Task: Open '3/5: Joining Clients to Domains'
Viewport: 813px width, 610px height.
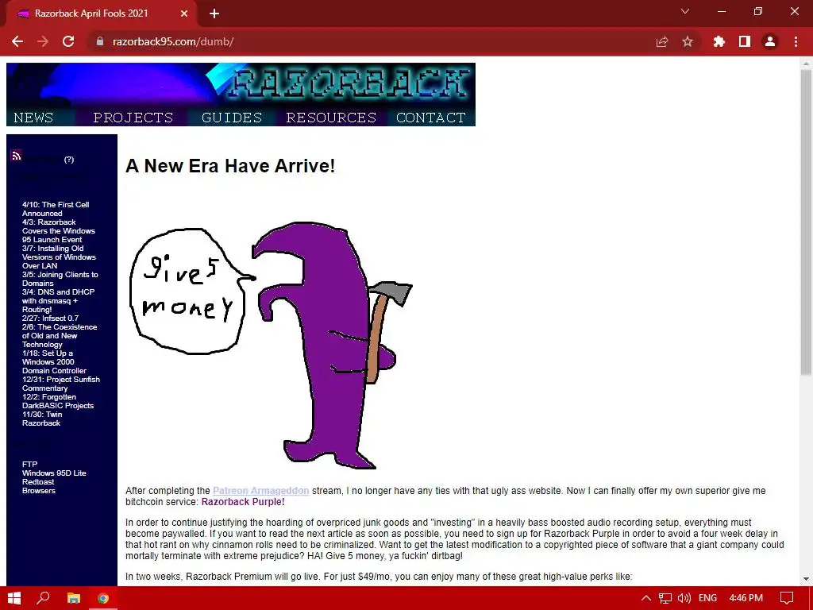Action: [x=60, y=279]
